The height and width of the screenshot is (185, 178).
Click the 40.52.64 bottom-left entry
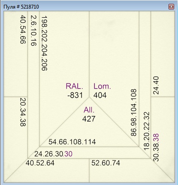coord(40,163)
